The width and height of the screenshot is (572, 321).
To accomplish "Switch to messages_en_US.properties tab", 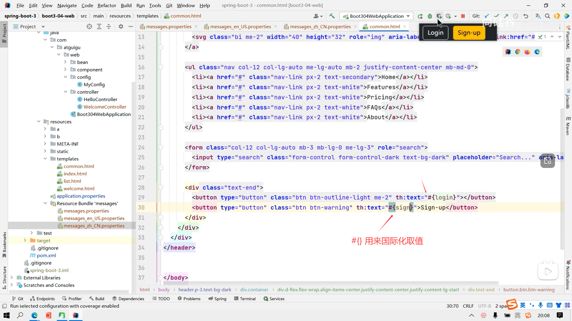I will coord(240,26).
